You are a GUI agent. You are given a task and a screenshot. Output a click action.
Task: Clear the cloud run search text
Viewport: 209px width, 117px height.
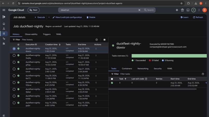coord(139,10)
